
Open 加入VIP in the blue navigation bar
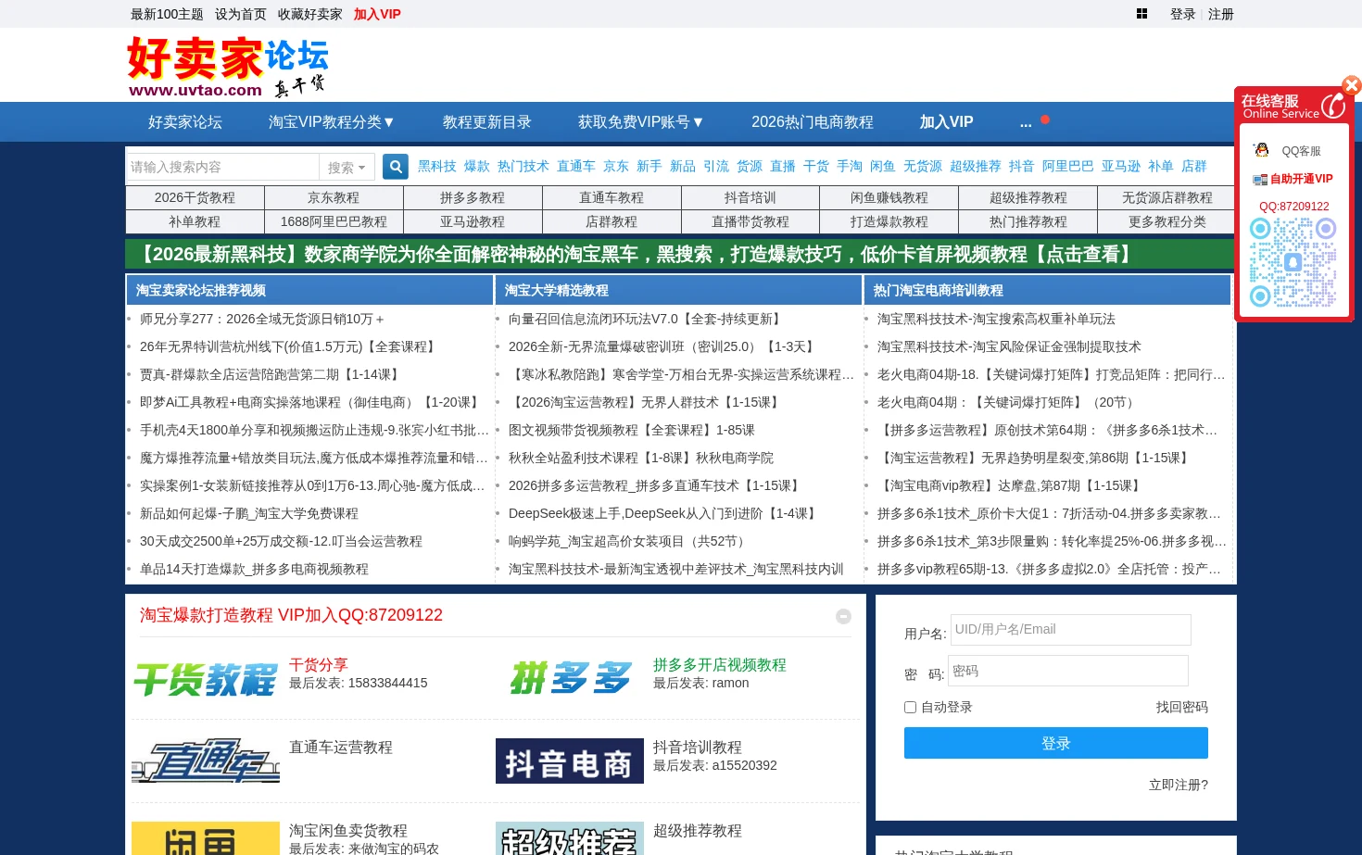pyautogui.click(x=946, y=122)
